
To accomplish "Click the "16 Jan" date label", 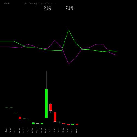I will (63, 130).
